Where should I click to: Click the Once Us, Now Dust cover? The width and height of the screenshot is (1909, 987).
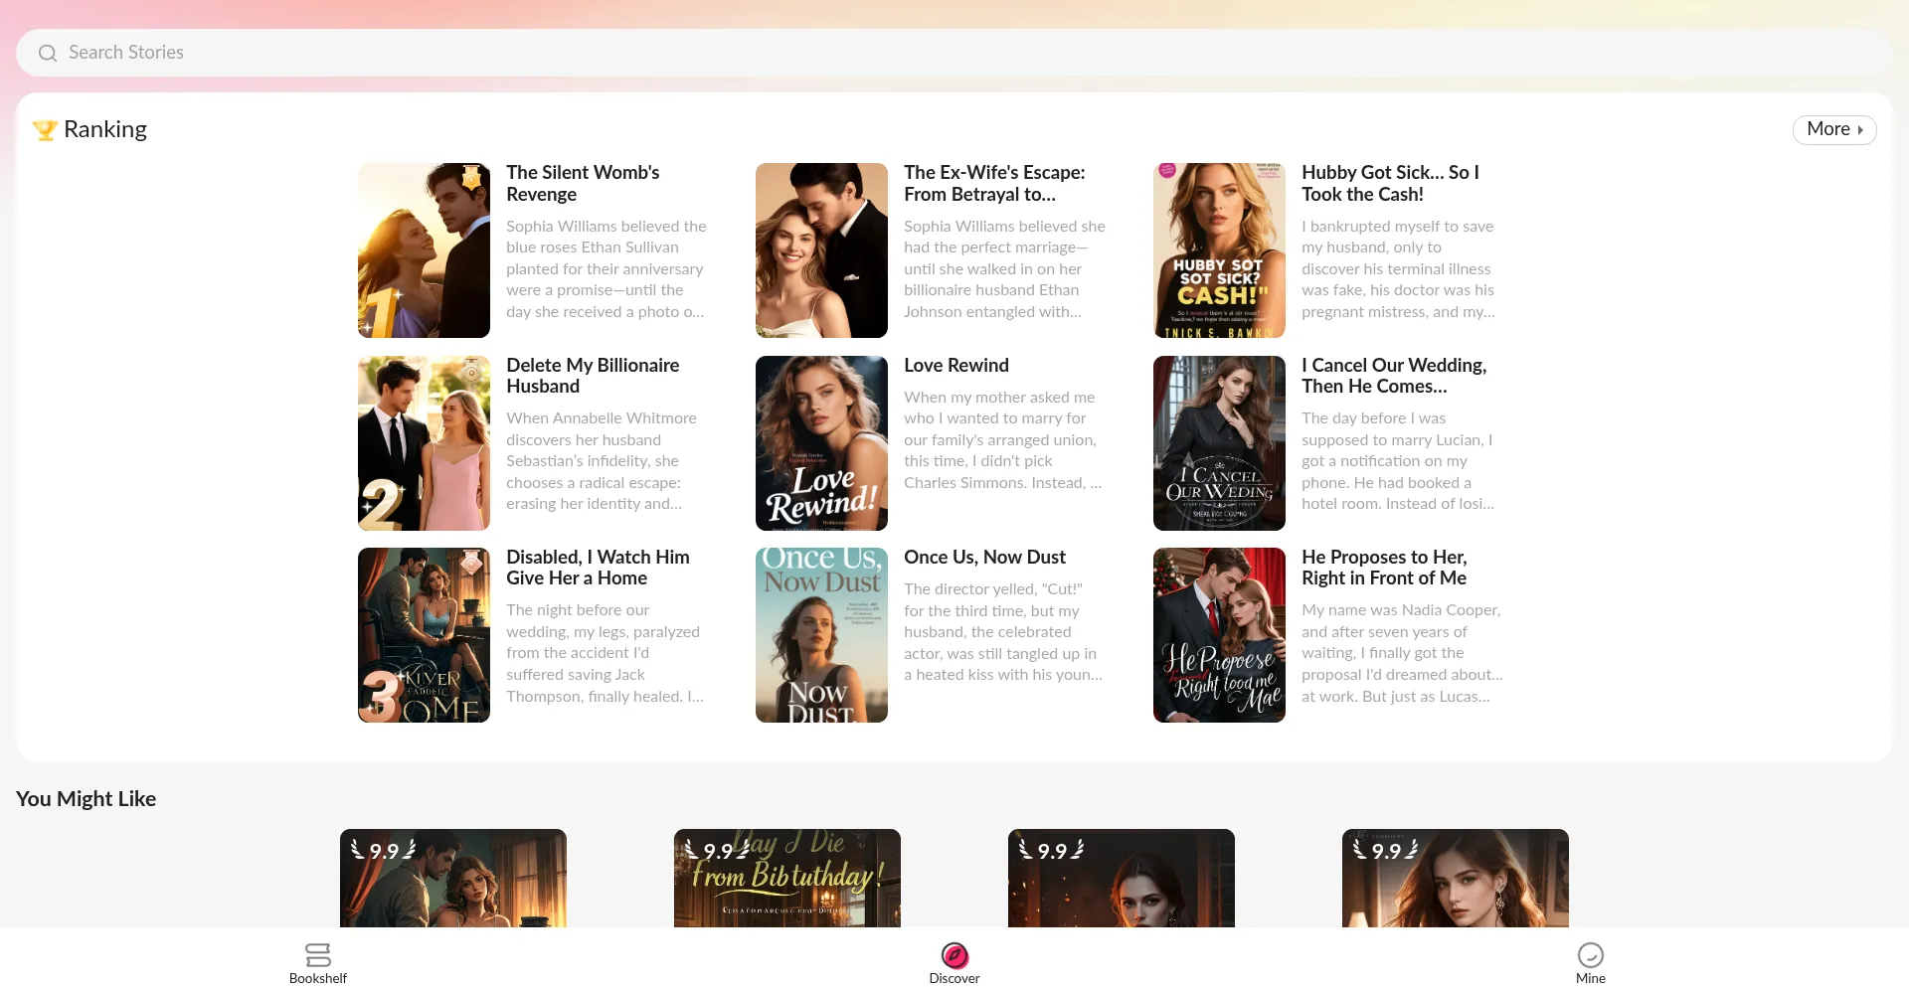coord(821,635)
